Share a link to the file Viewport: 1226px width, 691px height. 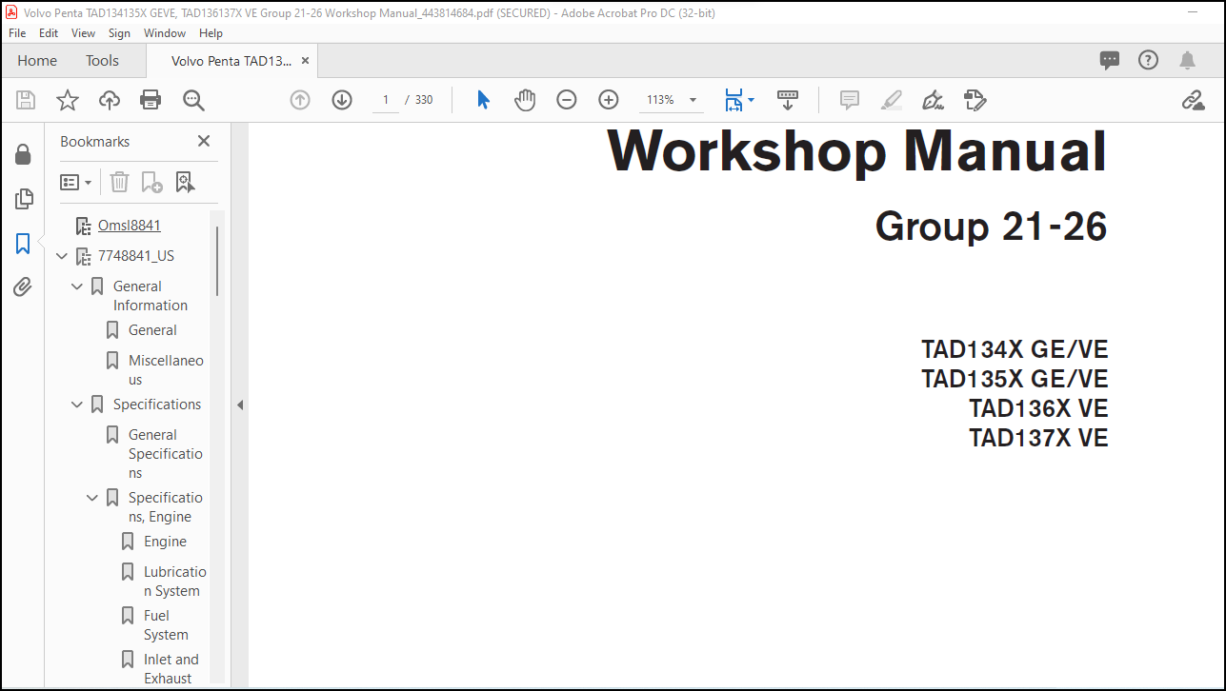pos(1193,100)
